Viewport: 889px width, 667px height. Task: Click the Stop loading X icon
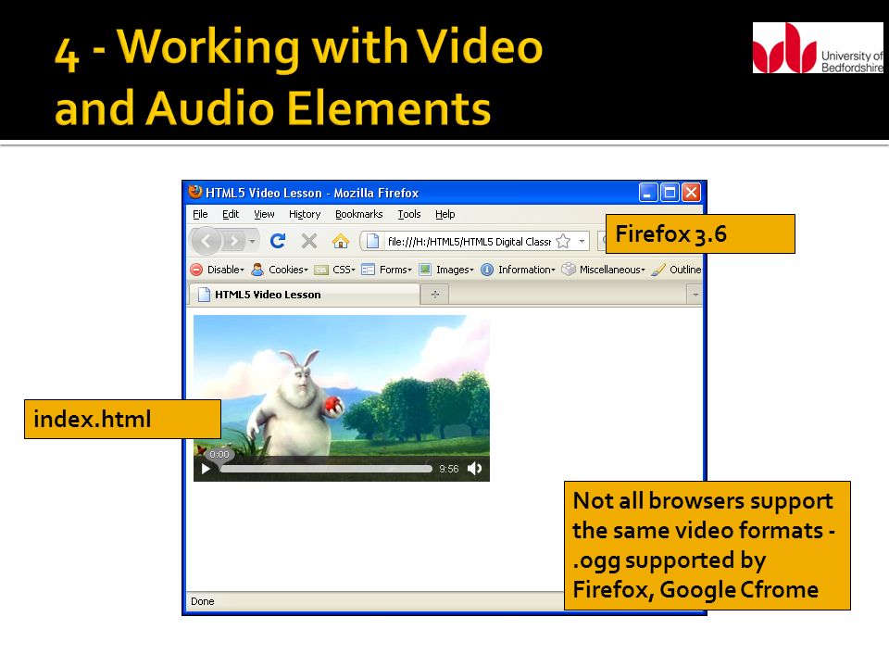[x=309, y=241]
